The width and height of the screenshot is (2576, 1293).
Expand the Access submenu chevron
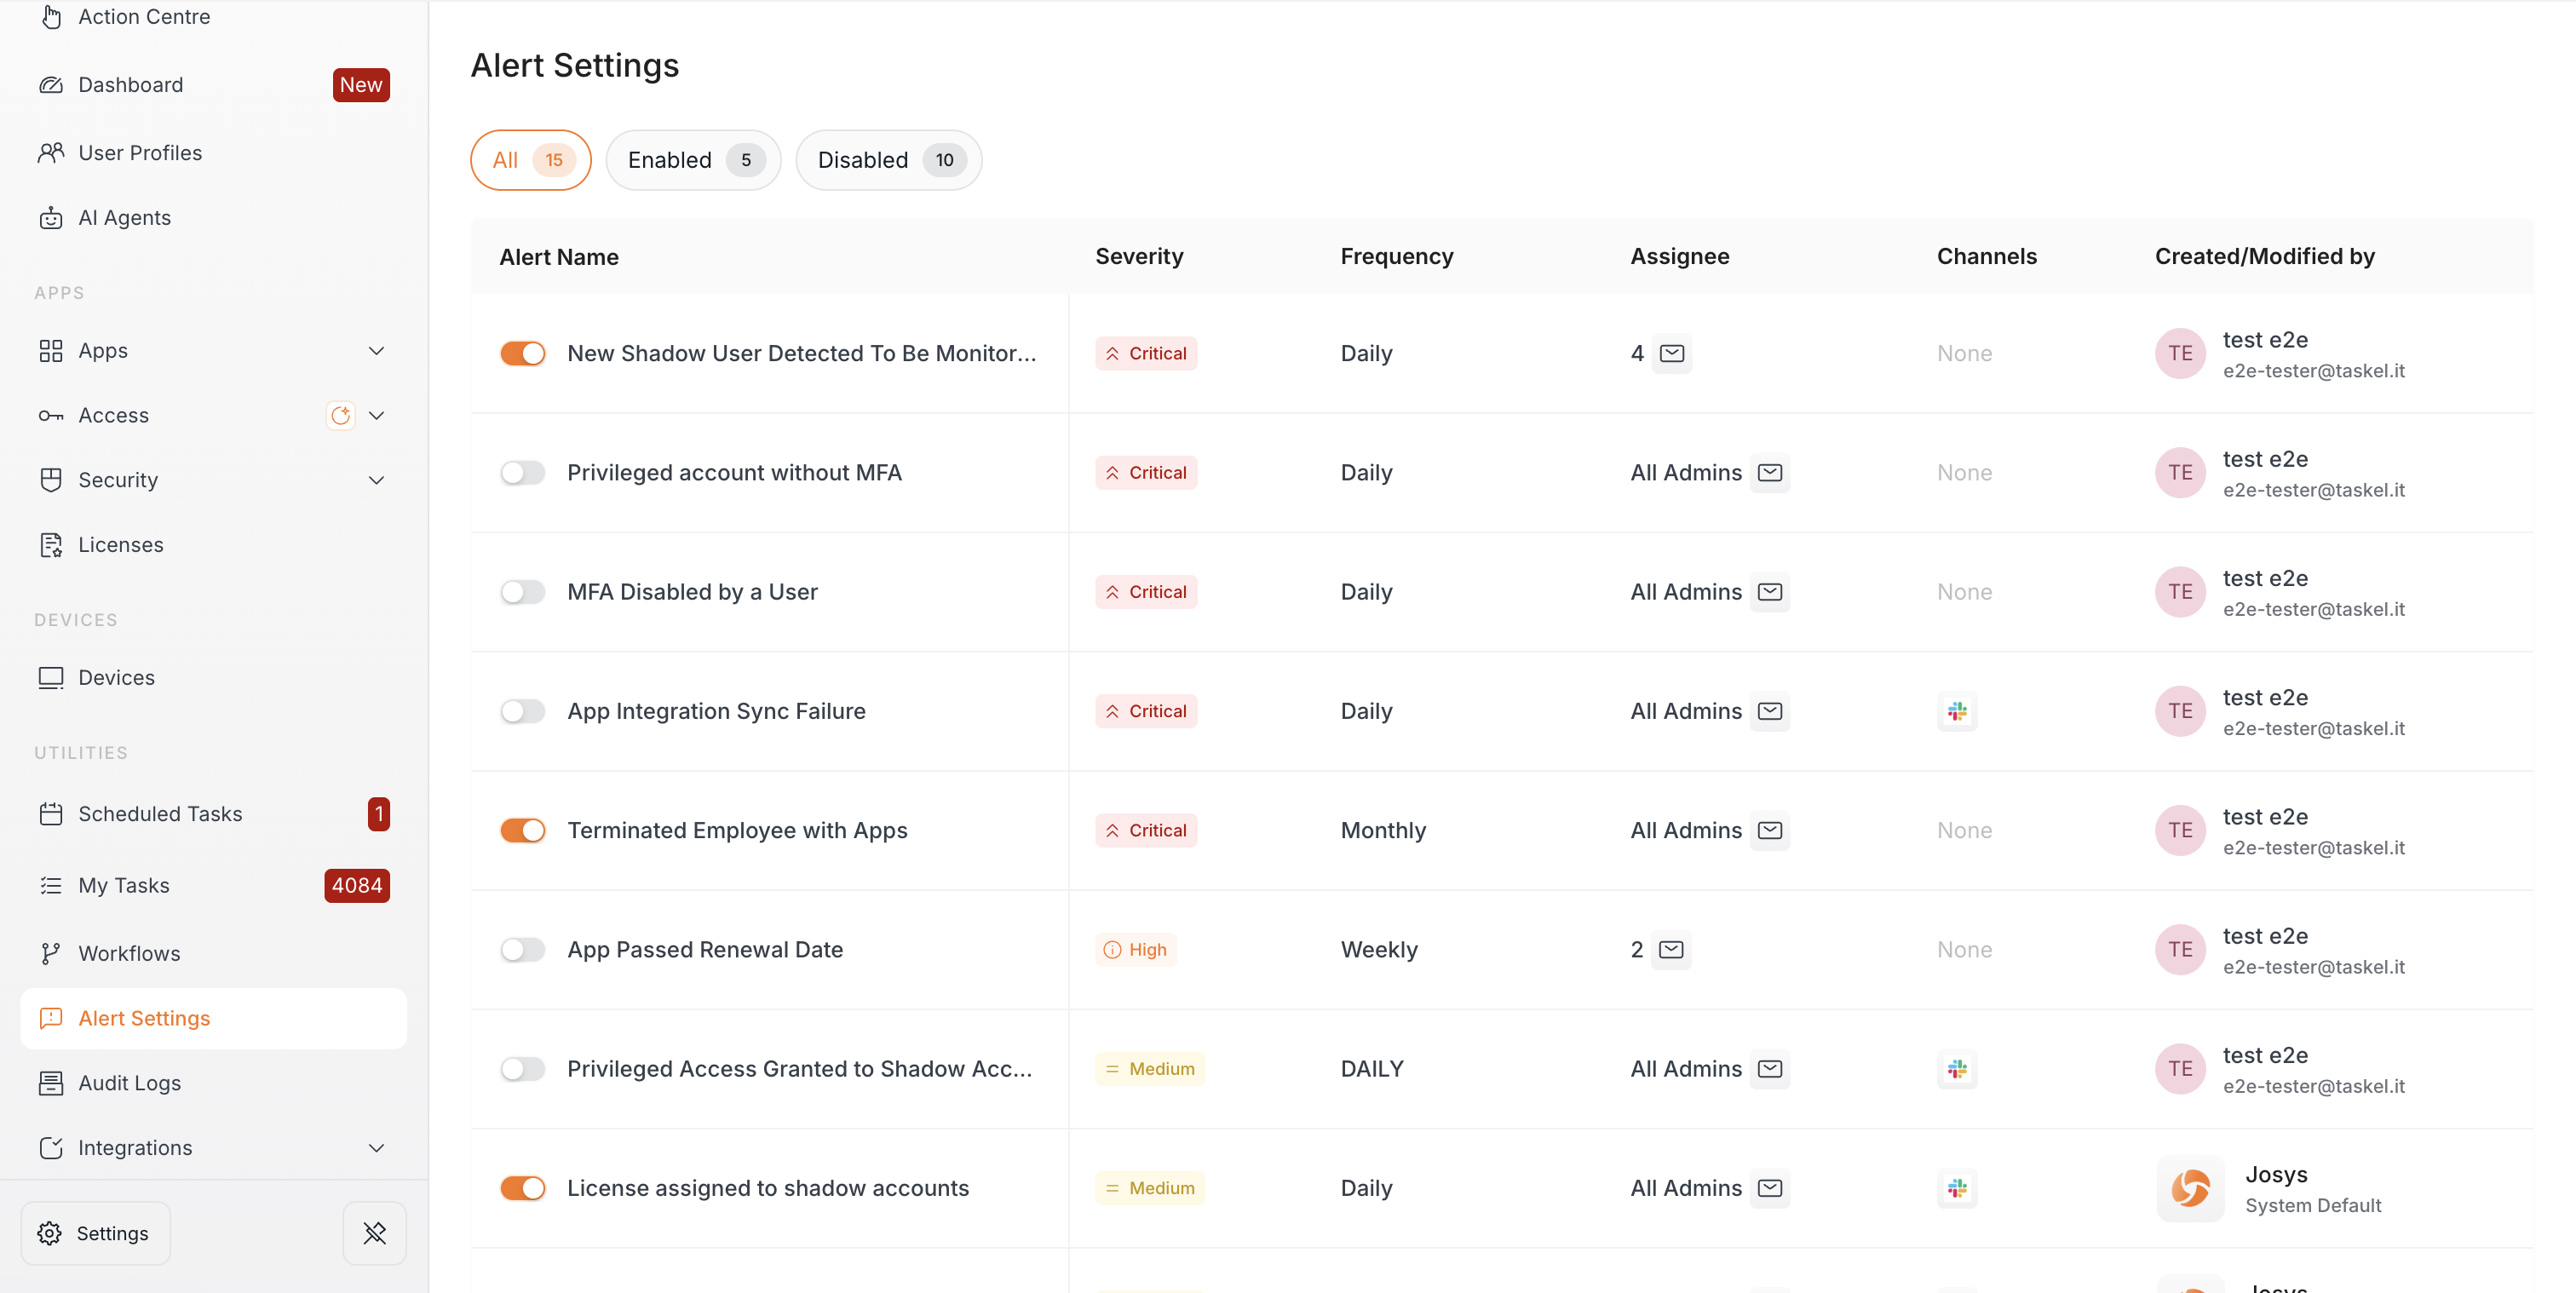[x=377, y=415]
